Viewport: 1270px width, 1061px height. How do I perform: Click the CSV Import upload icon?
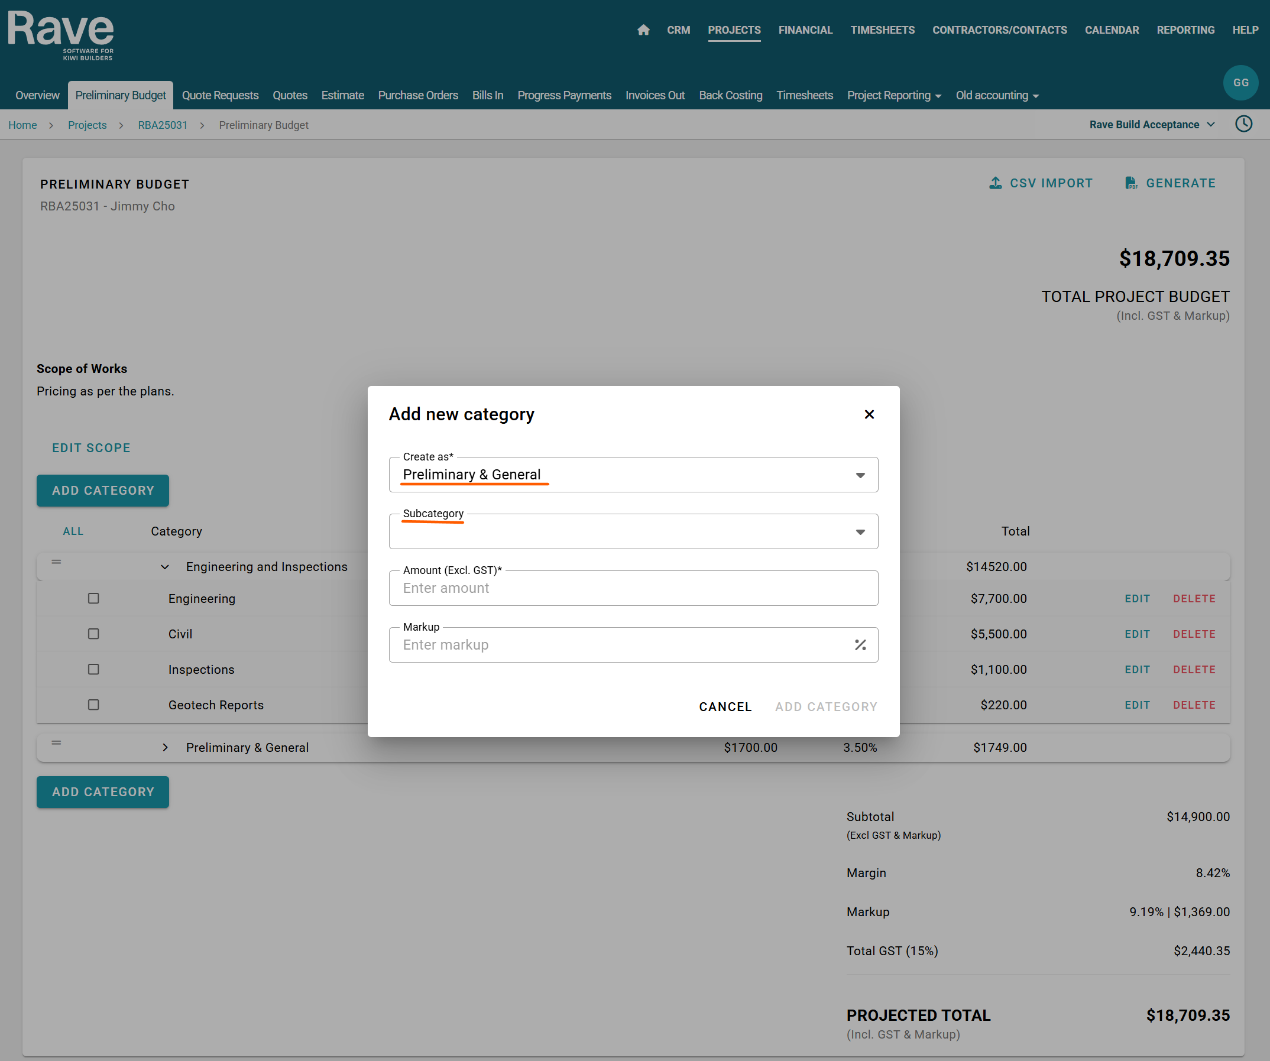(x=995, y=183)
